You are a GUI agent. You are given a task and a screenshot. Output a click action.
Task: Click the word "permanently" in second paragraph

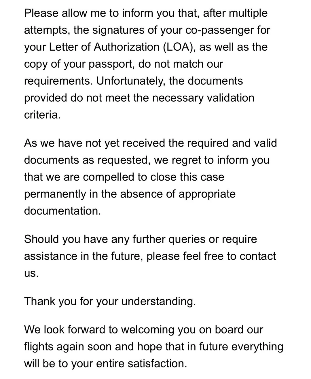coord(55,194)
